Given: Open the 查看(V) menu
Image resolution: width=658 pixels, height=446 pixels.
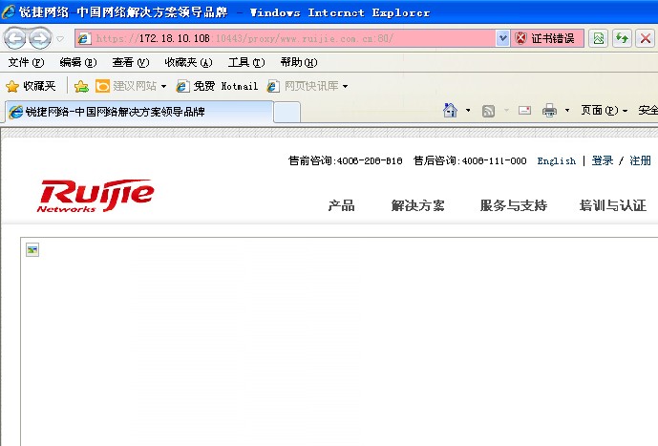Looking at the screenshot, I should coord(131,62).
